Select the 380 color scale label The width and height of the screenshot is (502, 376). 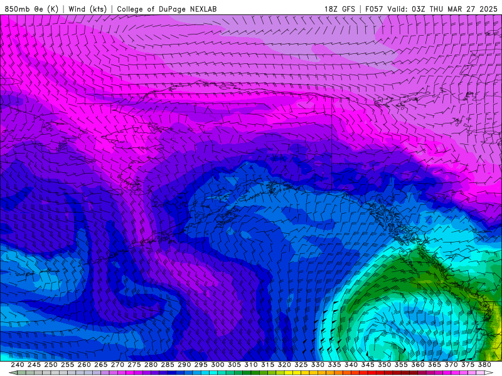tap(484, 365)
